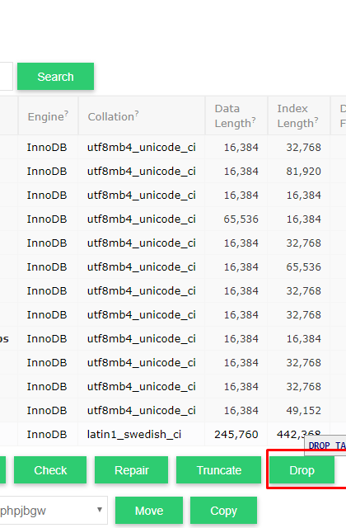Move tables to another database
Screen dimensions: 346x528
[x=149, y=511]
